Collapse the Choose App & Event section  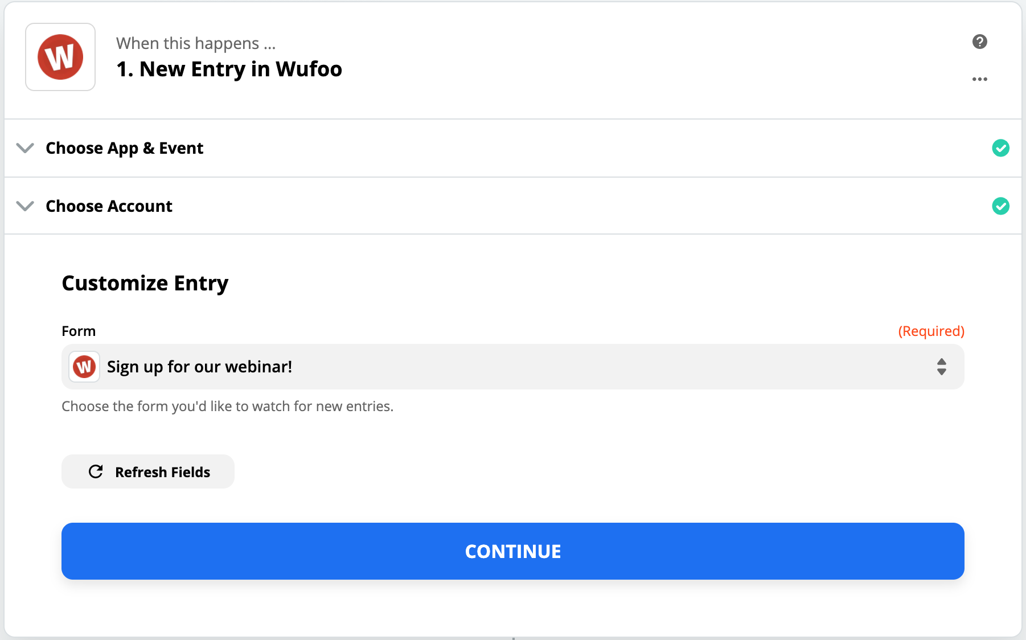click(x=25, y=148)
